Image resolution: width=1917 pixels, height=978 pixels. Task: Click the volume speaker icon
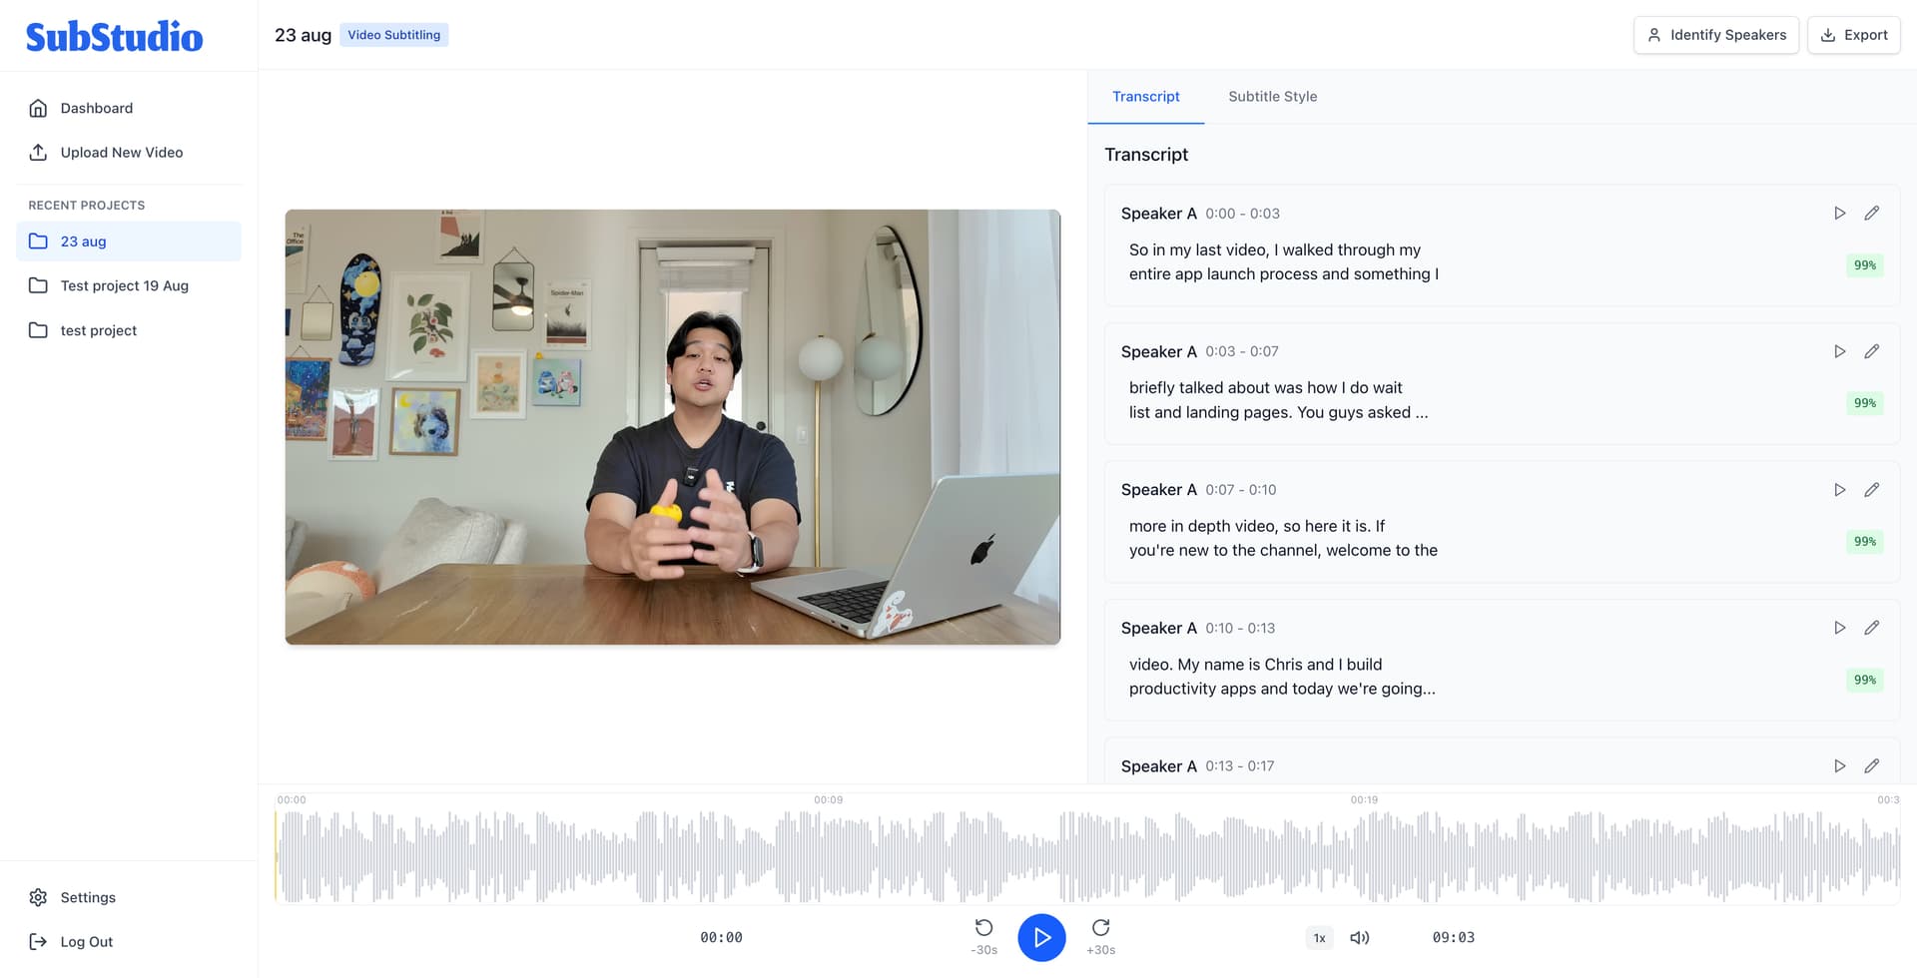[x=1360, y=937]
